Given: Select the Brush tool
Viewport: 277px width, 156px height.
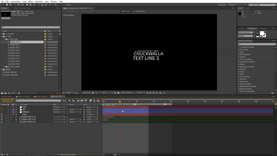Looking at the screenshot, I should [39, 5].
